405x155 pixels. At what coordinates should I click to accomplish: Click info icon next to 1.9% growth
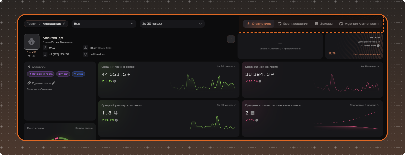click(x=115, y=81)
